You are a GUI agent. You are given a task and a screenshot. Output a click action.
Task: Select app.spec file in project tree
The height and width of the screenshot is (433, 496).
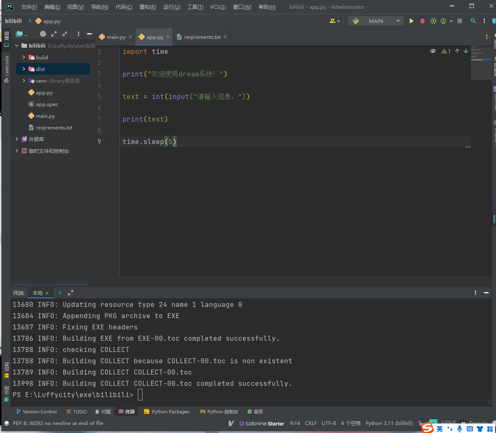pos(47,104)
